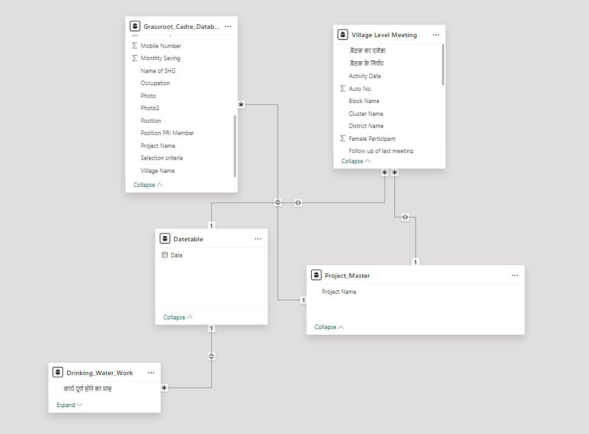Open Village Level Meeting more options ellipsis
Image resolution: width=589 pixels, height=434 pixels.
click(x=436, y=35)
